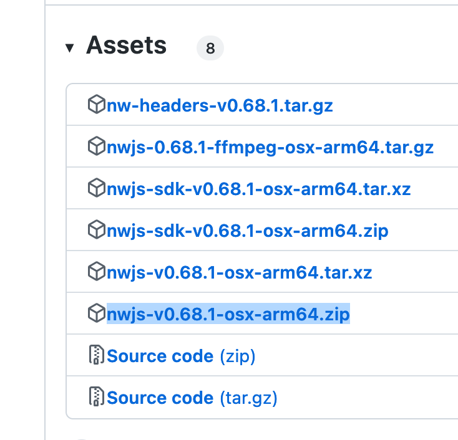Download Source code (zip)
The image size is (458, 440).
coord(181,356)
